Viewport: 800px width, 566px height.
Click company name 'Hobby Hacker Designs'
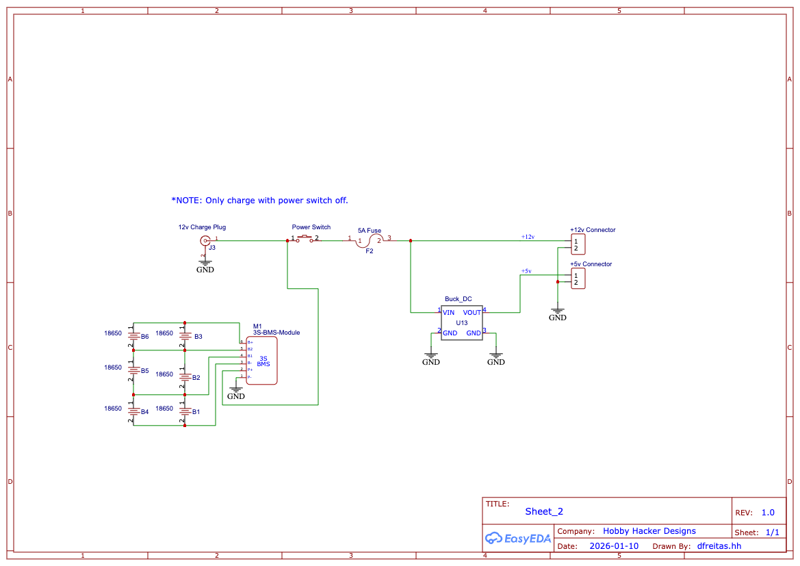(x=649, y=531)
